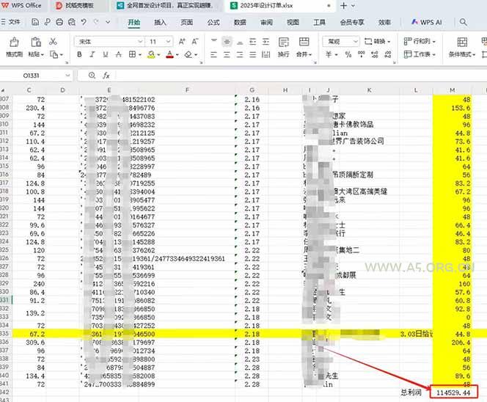Switch to the 插入 (Insert) ribbon tab
487x402 pixels.
160,23
